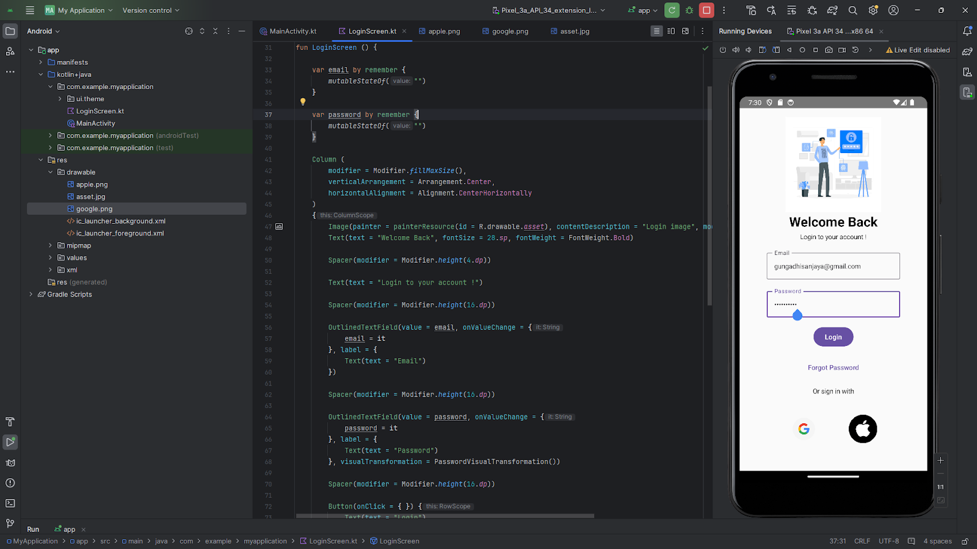
Task: Click the editor horizontal scrollbar
Action: point(445,516)
